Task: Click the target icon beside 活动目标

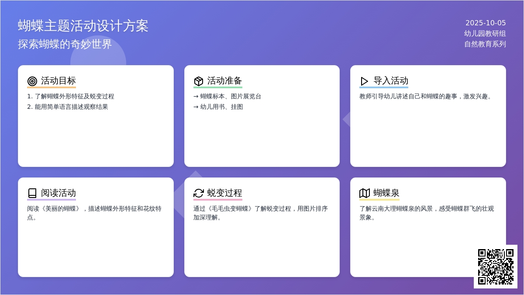Action: click(32, 81)
